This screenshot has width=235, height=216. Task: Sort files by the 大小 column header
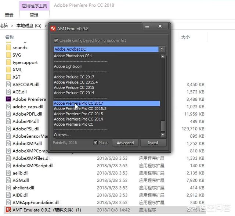point(185,37)
